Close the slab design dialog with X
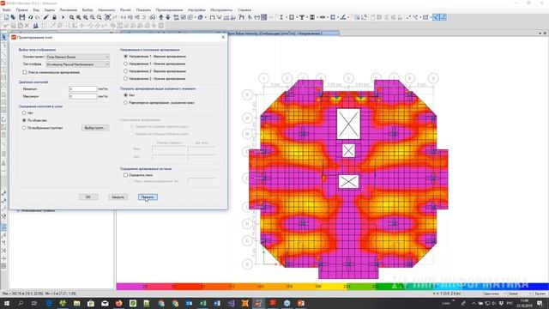 223,37
